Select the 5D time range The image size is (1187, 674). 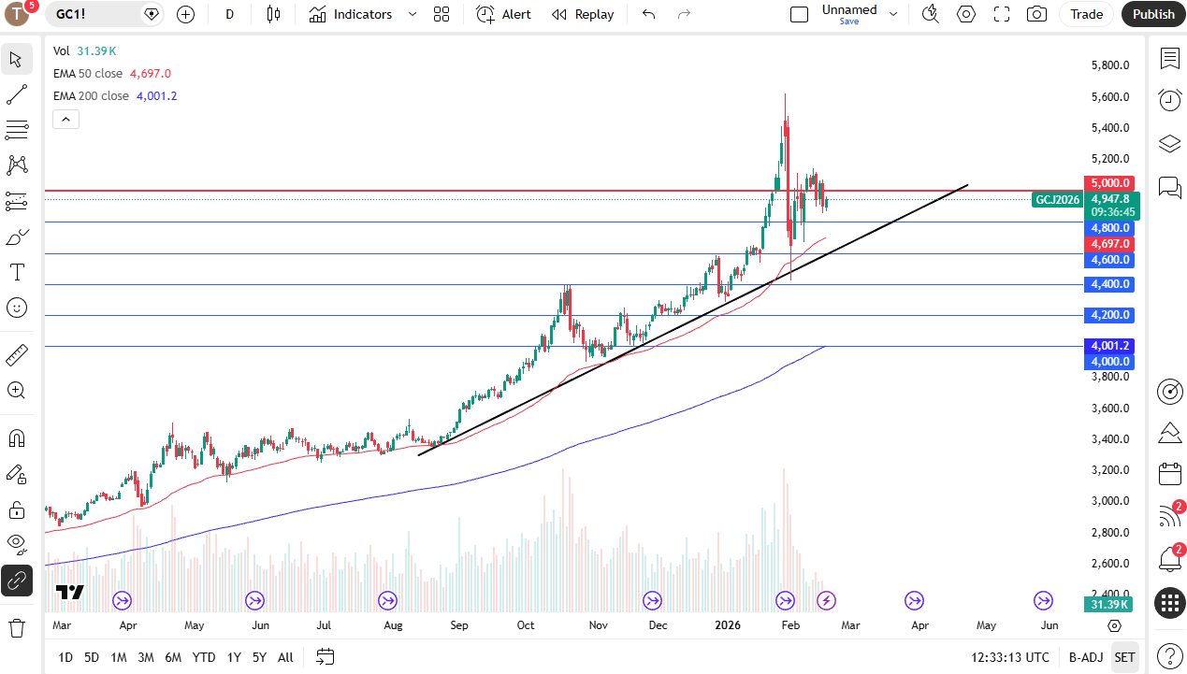point(92,657)
